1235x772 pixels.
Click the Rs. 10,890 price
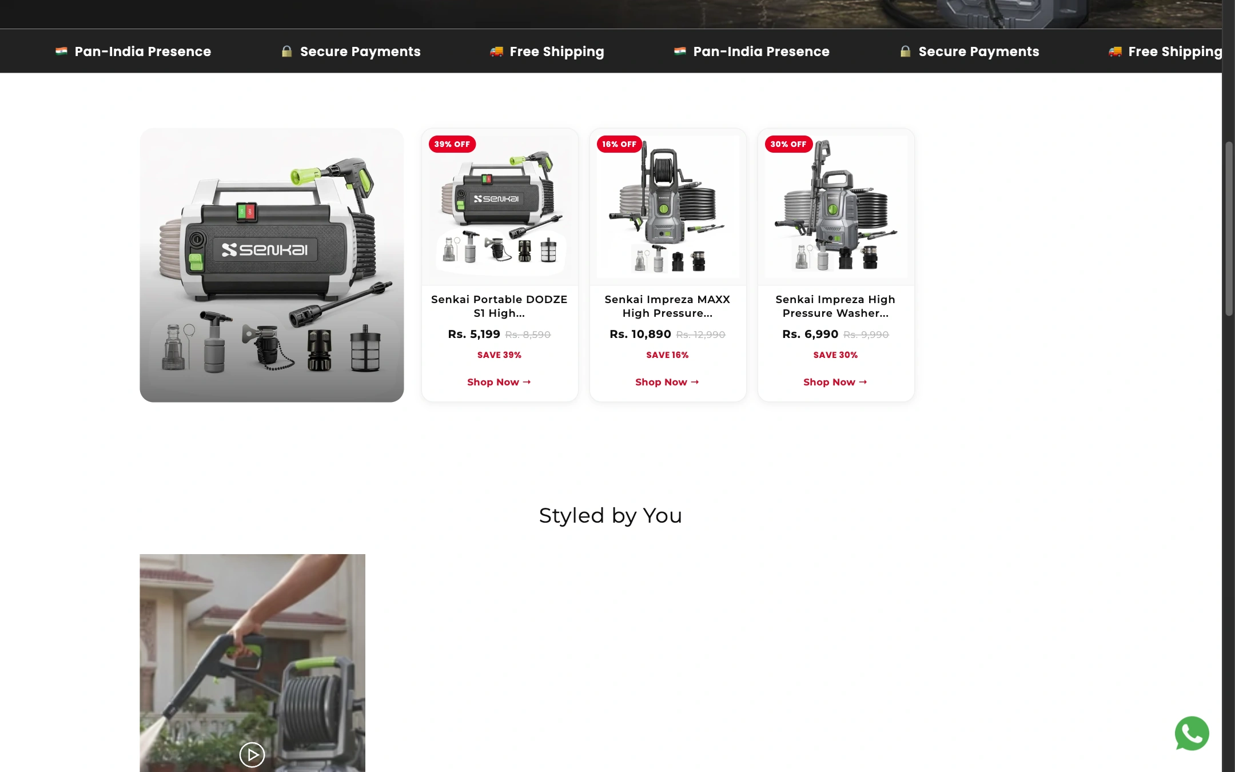[640, 335]
